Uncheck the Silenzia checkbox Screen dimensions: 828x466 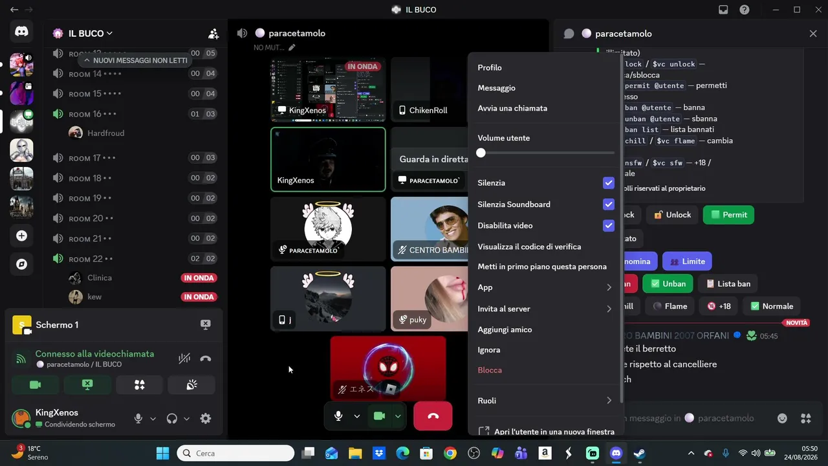[608, 183]
